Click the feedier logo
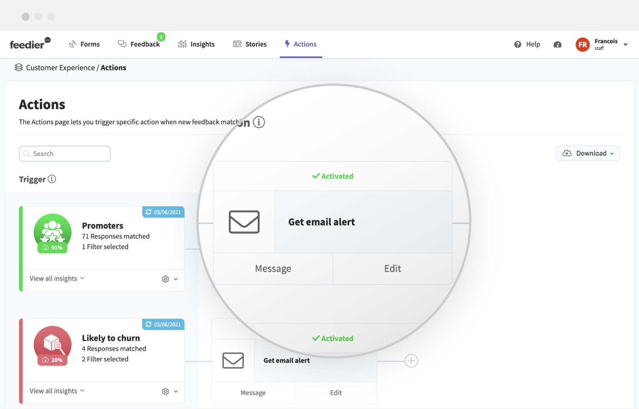639x409 pixels. [x=30, y=43]
